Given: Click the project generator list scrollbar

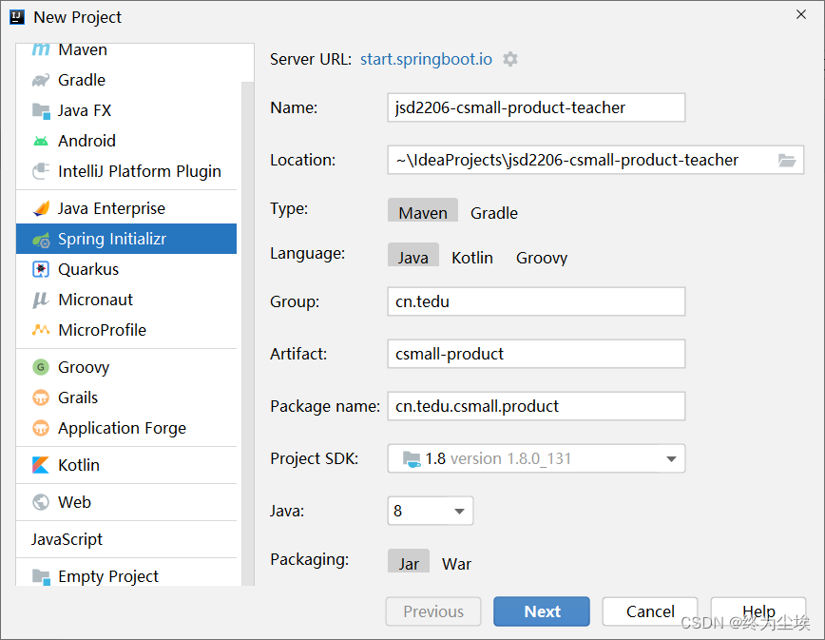Looking at the screenshot, I should point(248,333).
